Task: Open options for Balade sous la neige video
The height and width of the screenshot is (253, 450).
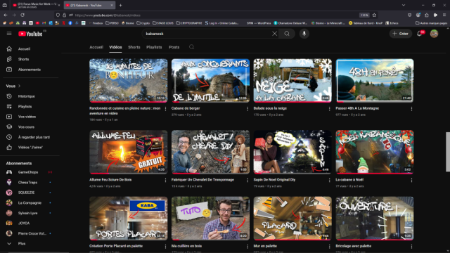Action: coord(330,109)
